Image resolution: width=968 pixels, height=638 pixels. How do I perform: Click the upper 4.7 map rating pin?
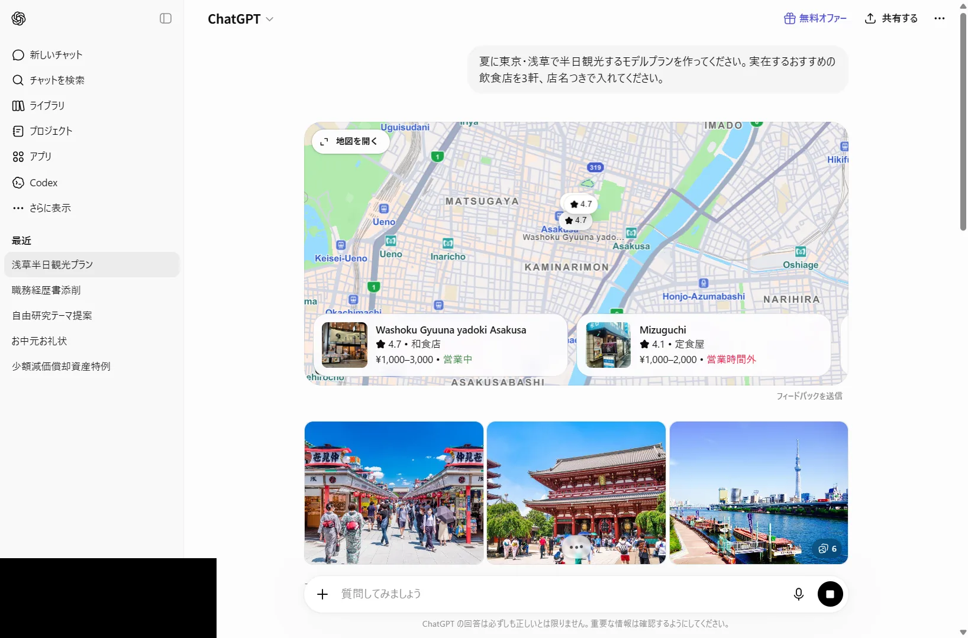[x=580, y=204]
